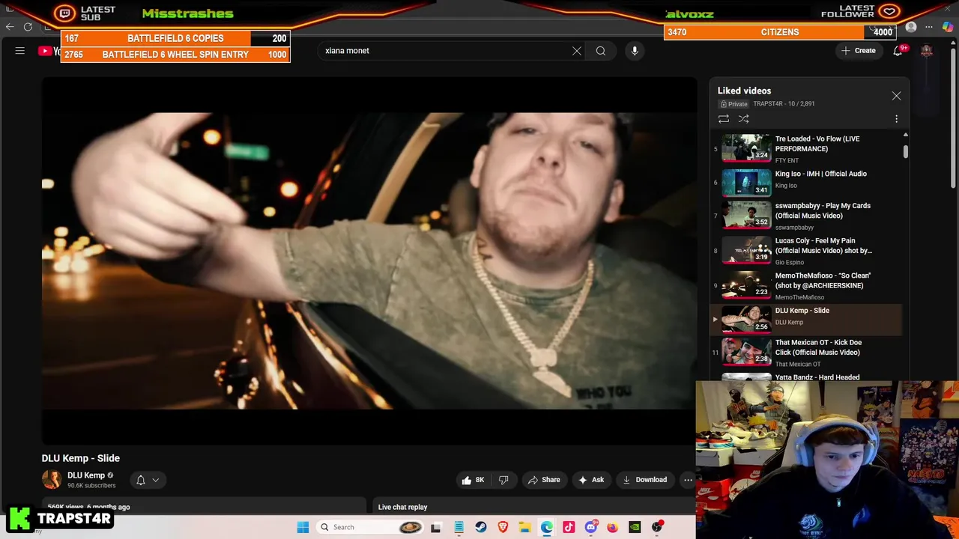
Task: Open File Explorer from taskbar
Action: 525,527
